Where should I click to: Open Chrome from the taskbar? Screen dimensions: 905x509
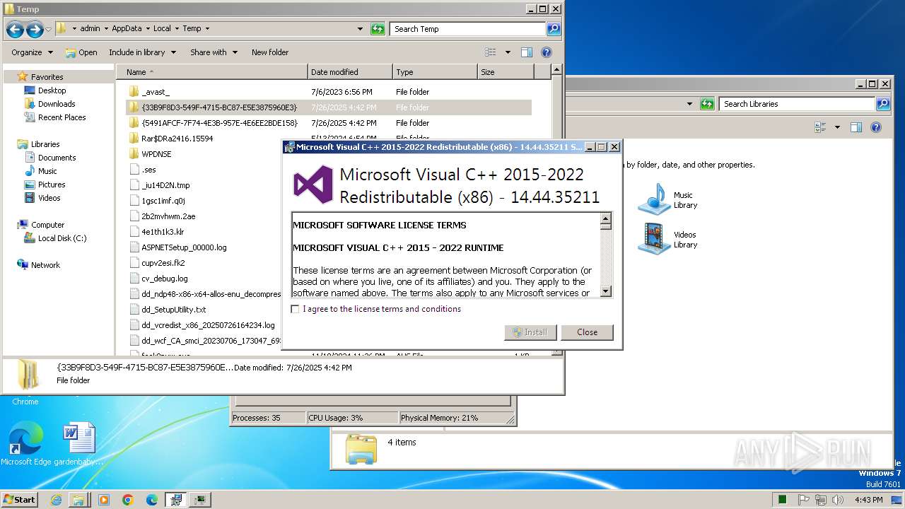tap(128, 500)
